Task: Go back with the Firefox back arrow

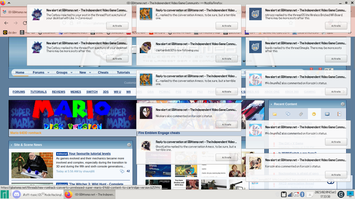Action: click(x=6, y=23)
